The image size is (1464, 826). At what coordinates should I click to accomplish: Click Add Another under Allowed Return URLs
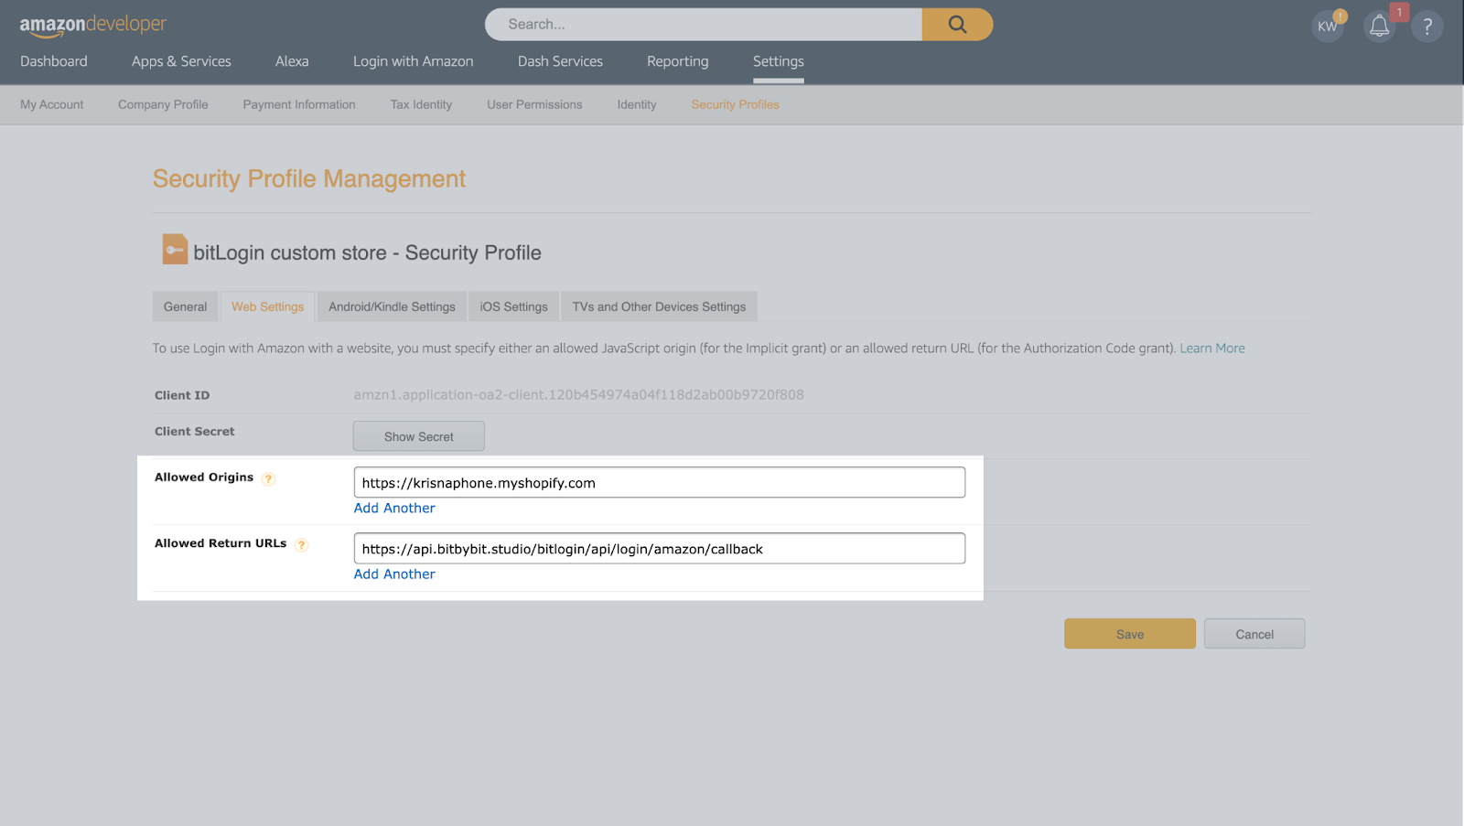(394, 574)
